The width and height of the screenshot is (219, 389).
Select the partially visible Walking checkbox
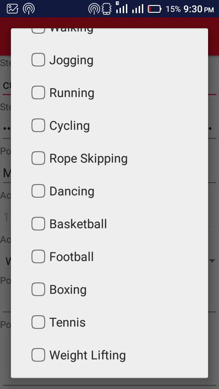pos(38,31)
